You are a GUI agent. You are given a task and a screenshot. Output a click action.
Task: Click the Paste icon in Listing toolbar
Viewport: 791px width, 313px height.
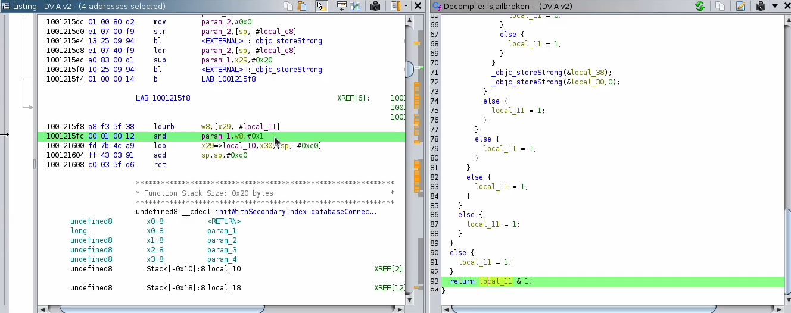pyautogui.click(x=301, y=6)
